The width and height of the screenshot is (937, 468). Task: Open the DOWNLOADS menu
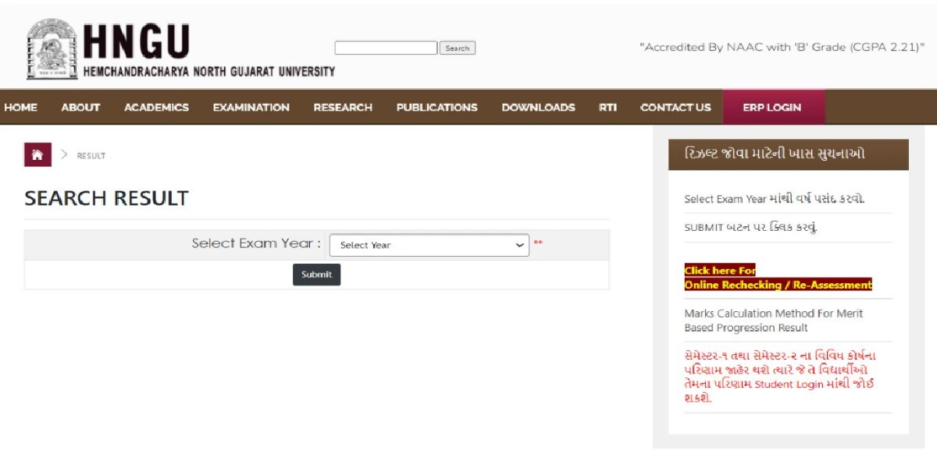tap(538, 108)
